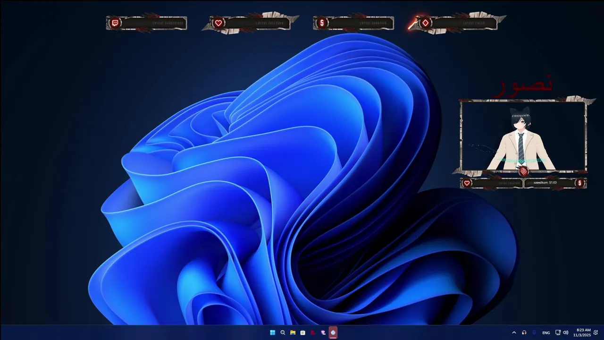Switch the ENG input language
This screenshot has width=604, height=340.
[x=546, y=333]
